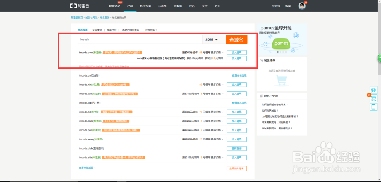Select 单选模式 tab
Viewport: 381px width, 182px height.
pyautogui.click(x=83, y=30)
